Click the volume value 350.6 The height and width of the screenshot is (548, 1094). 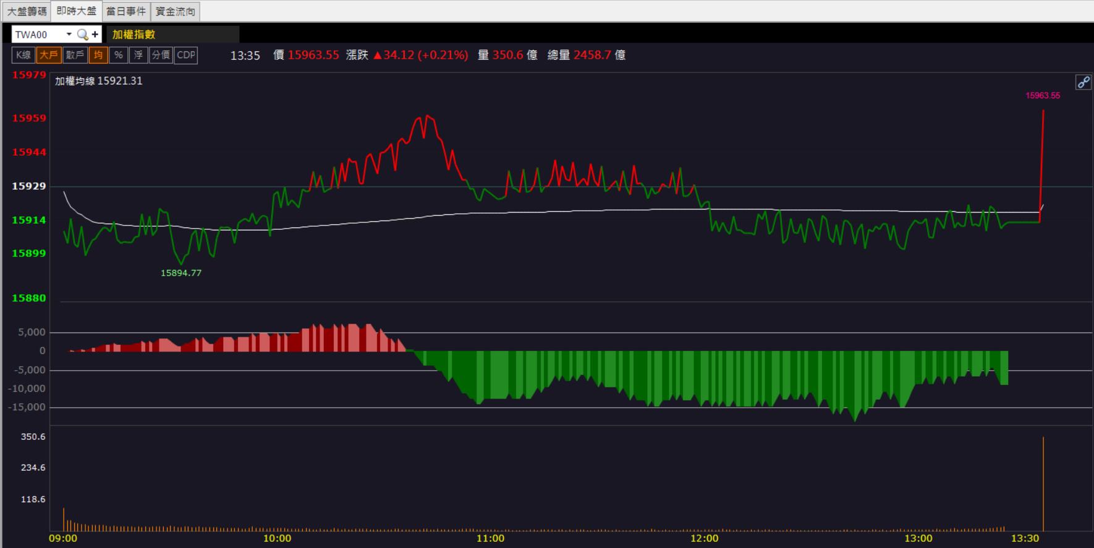(x=509, y=55)
